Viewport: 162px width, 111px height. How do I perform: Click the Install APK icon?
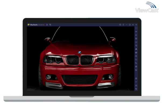point(136,49)
